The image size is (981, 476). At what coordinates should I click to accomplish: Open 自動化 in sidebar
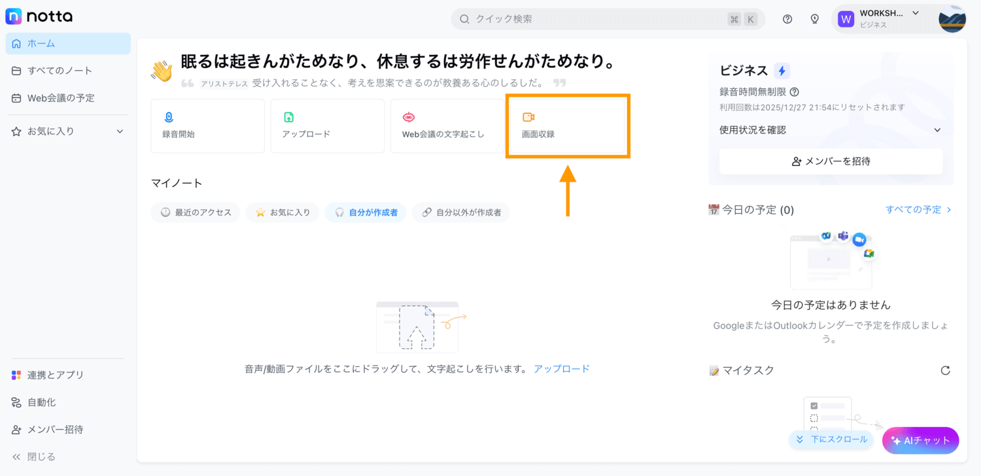coord(68,402)
